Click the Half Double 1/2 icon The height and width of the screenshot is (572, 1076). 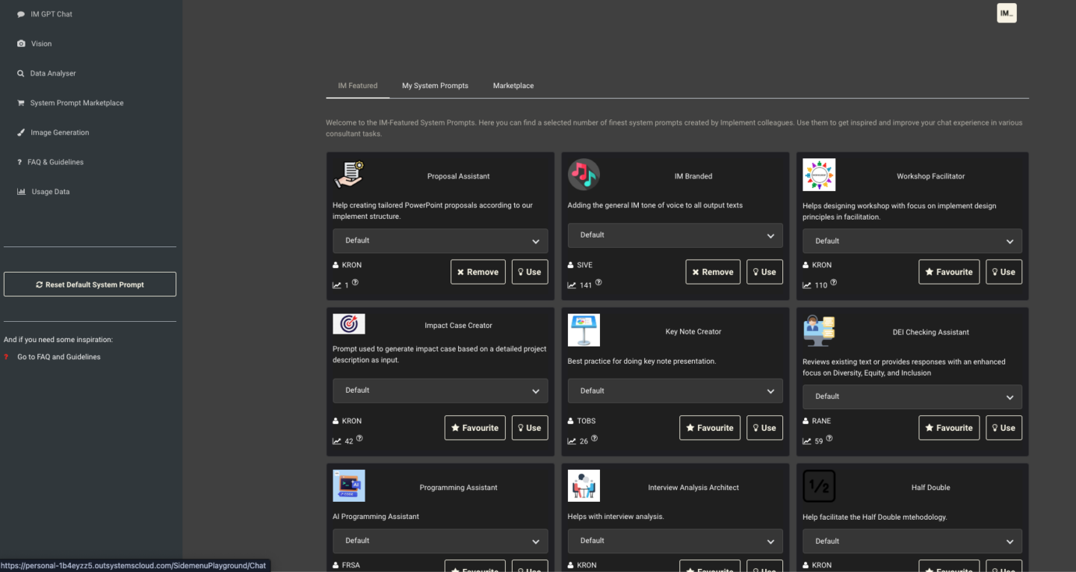819,486
